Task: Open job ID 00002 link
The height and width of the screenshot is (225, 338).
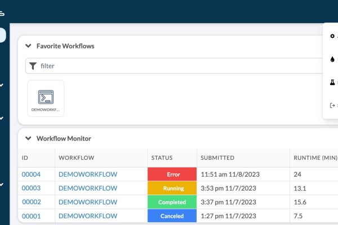Action: click(x=32, y=202)
